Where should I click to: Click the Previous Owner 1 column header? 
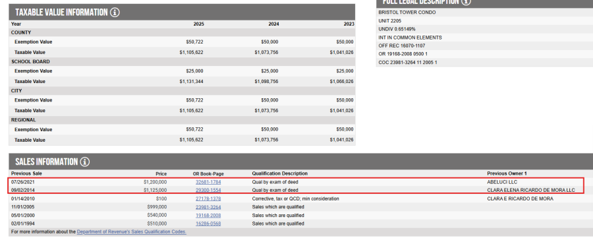pos(507,173)
